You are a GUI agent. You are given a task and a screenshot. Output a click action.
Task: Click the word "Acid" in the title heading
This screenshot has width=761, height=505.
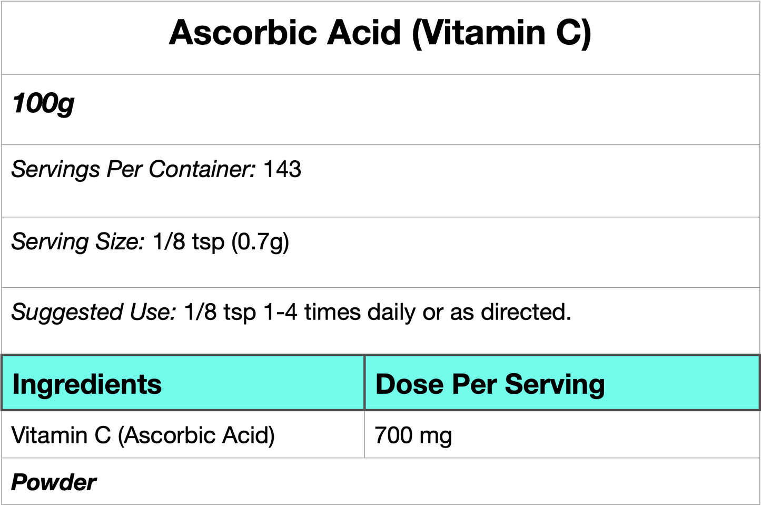364,33
